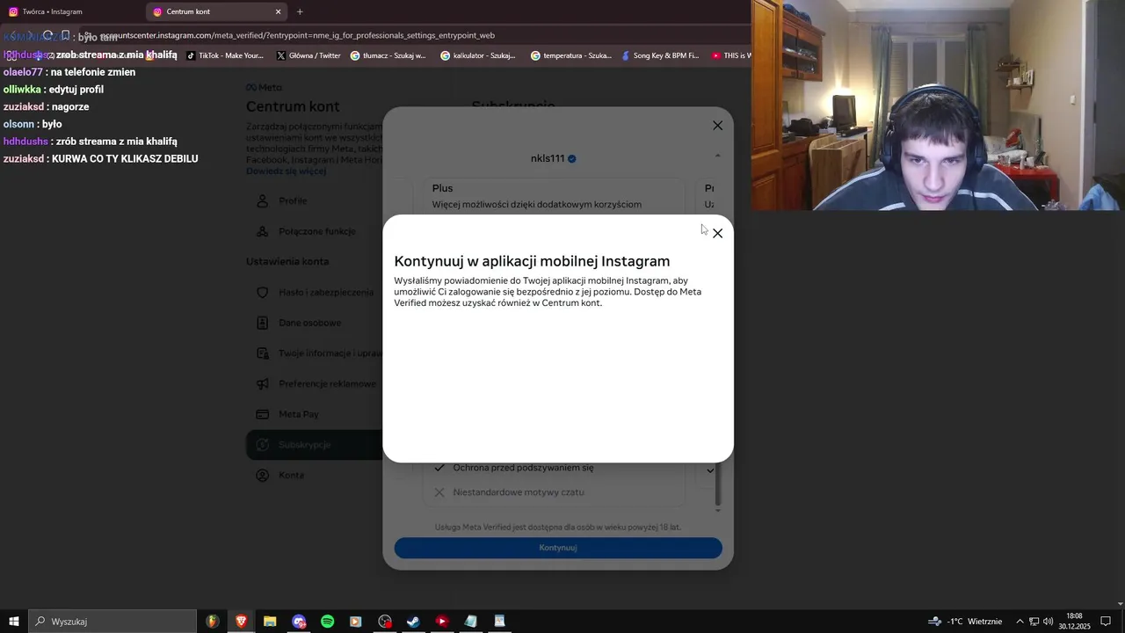Open the 'kalkulator - Szukaj...' bookmark
The width and height of the screenshot is (1125, 633).
478,55
